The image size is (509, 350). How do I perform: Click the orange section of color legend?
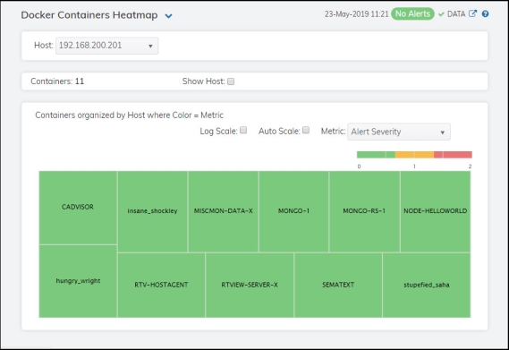click(414, 155)
